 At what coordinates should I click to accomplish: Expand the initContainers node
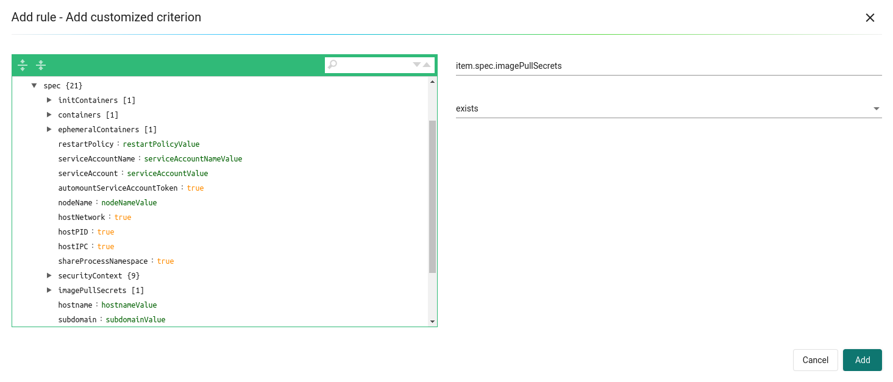(49, 100)
